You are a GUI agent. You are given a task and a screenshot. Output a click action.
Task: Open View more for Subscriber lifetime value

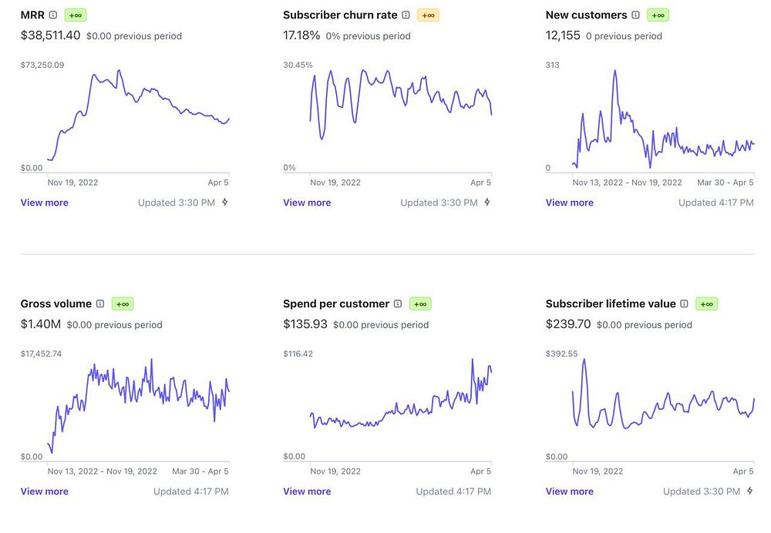(569, 491)
